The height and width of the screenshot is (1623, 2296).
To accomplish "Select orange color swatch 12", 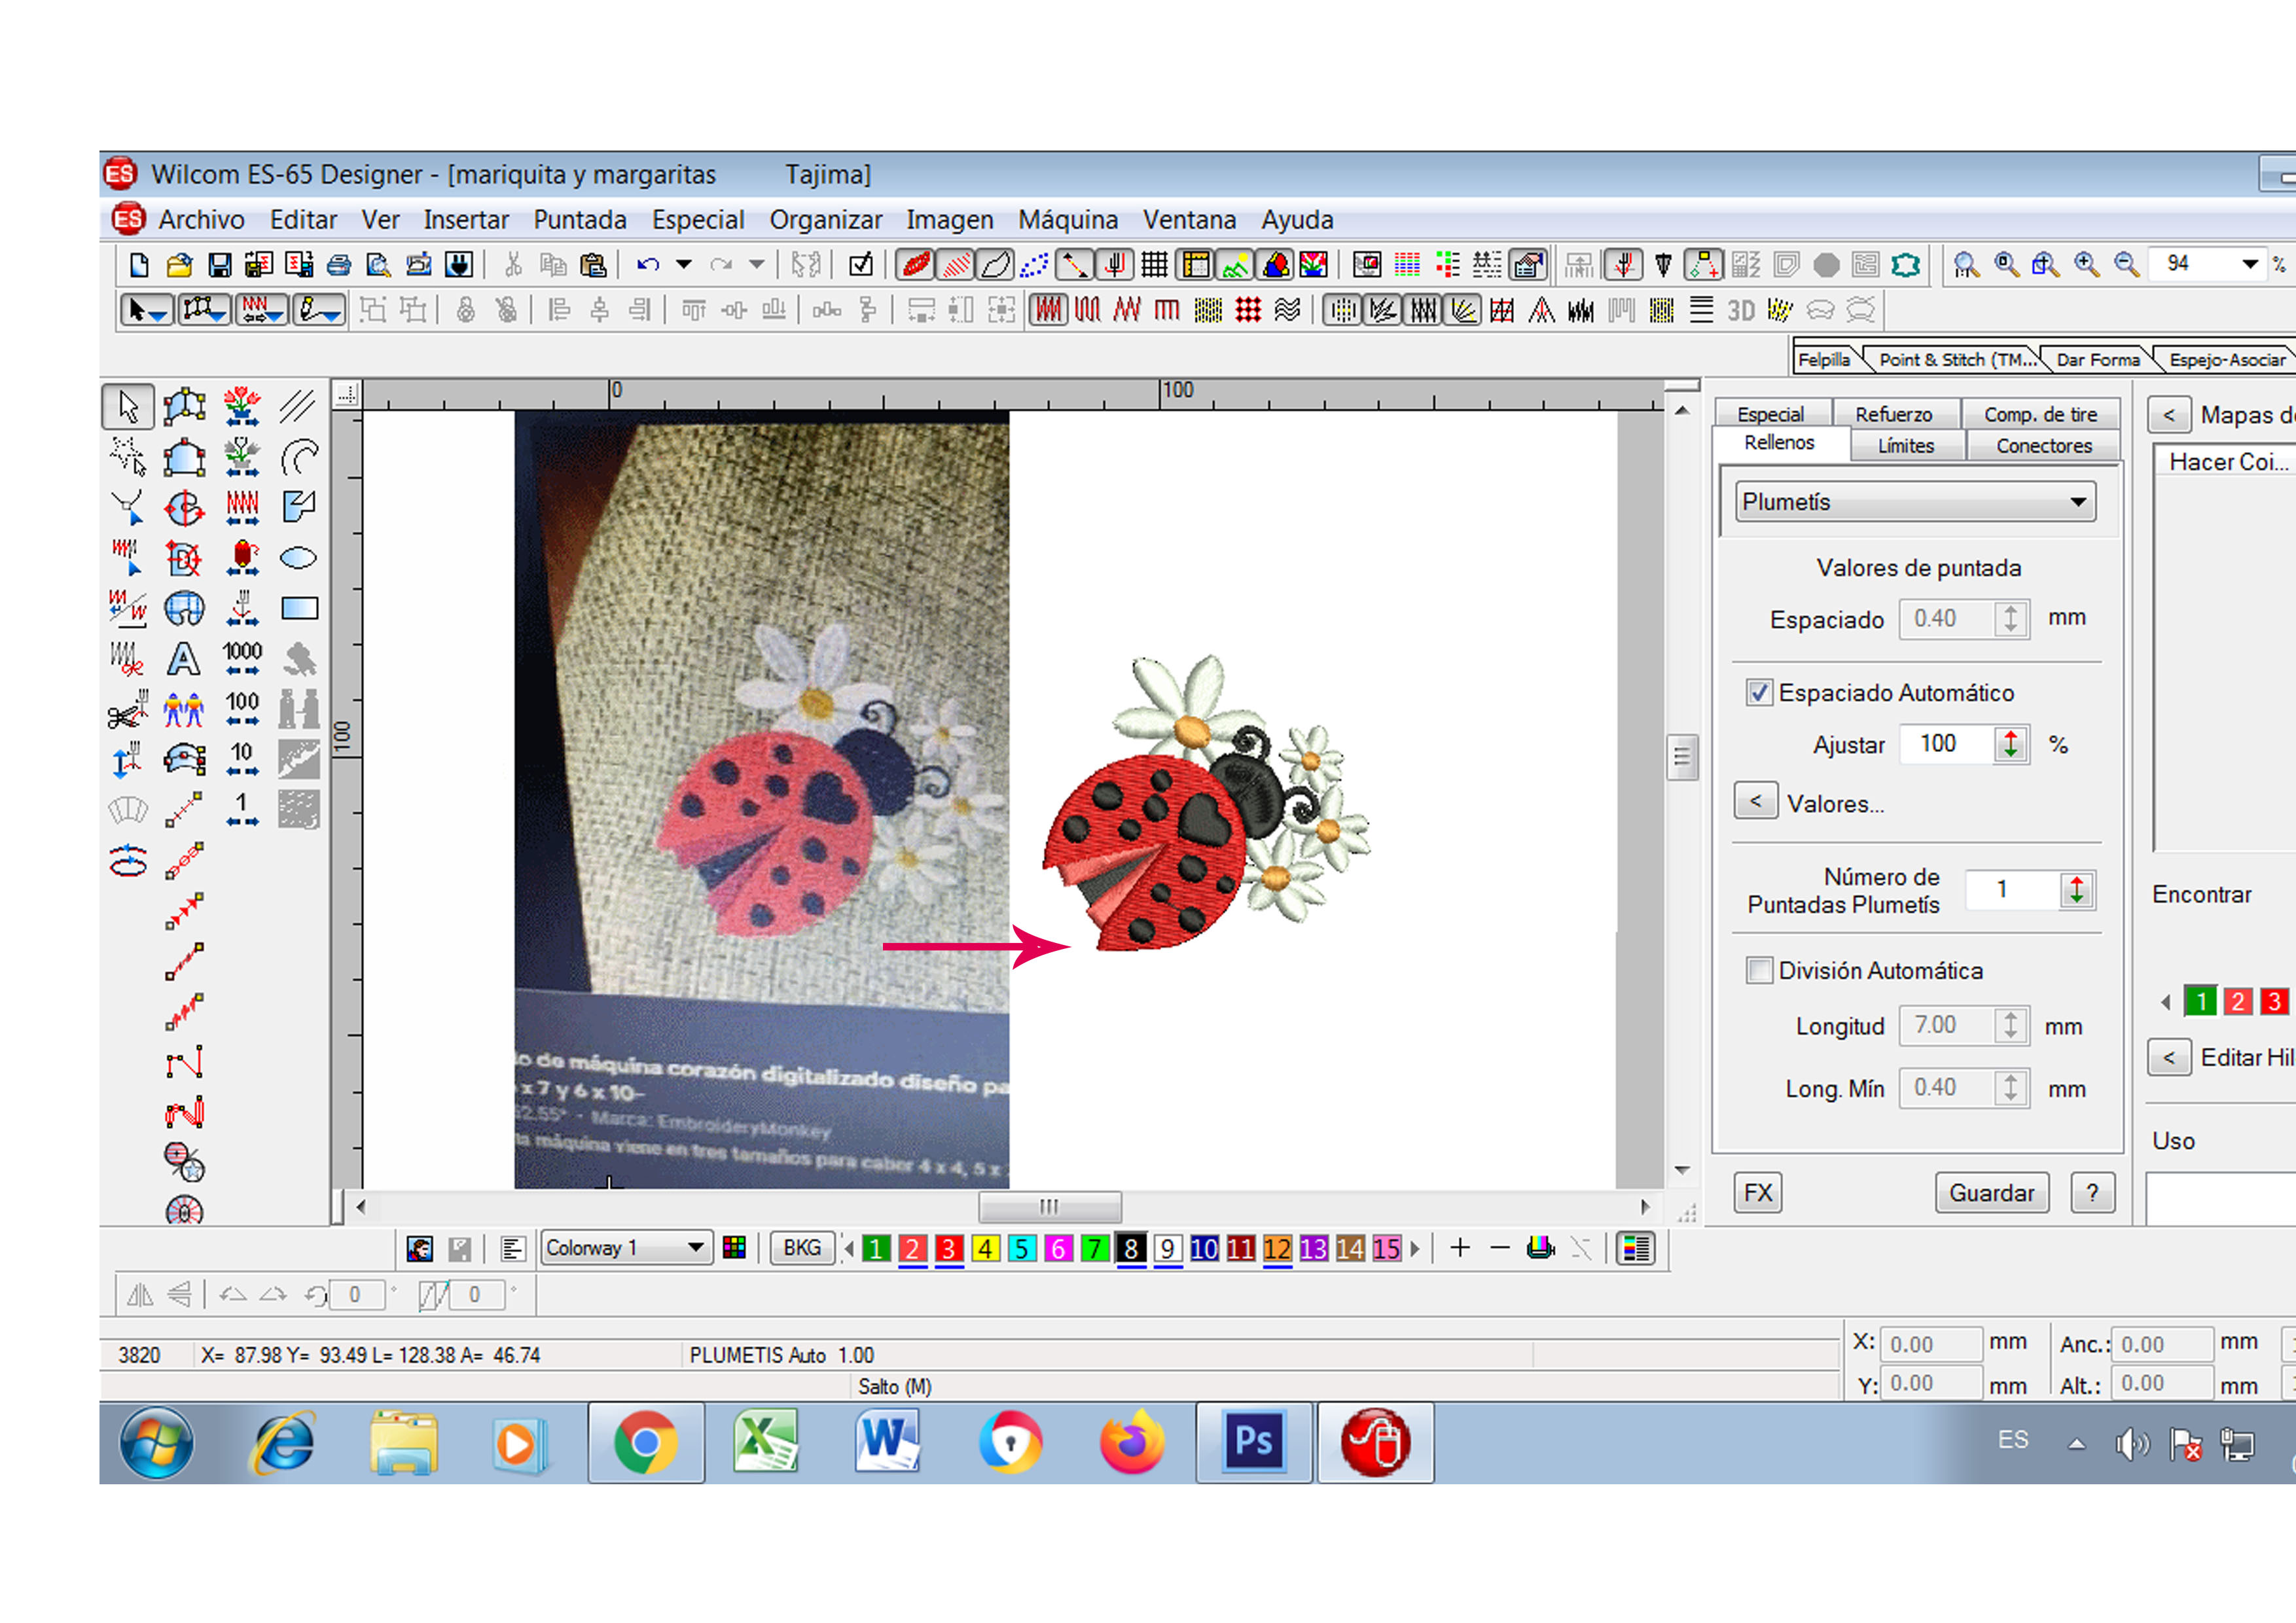I will [x=1277, y=1248].
